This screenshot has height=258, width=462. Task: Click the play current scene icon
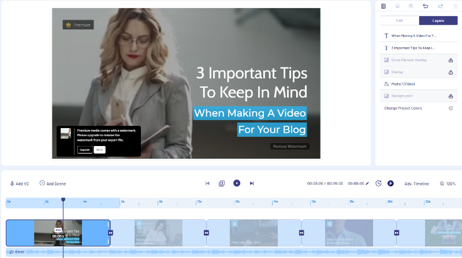click(x=222, y=183)
